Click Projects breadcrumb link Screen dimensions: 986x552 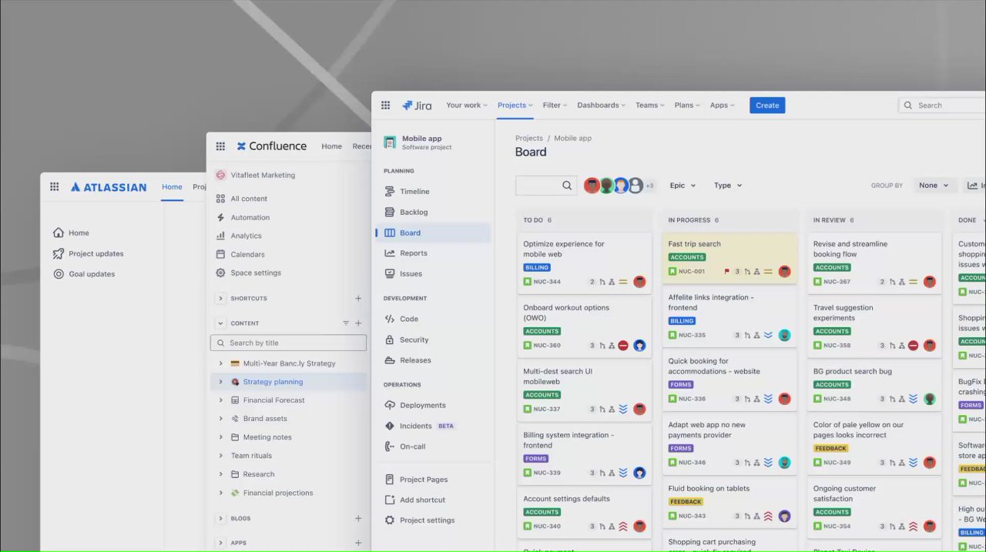[529, 139]
